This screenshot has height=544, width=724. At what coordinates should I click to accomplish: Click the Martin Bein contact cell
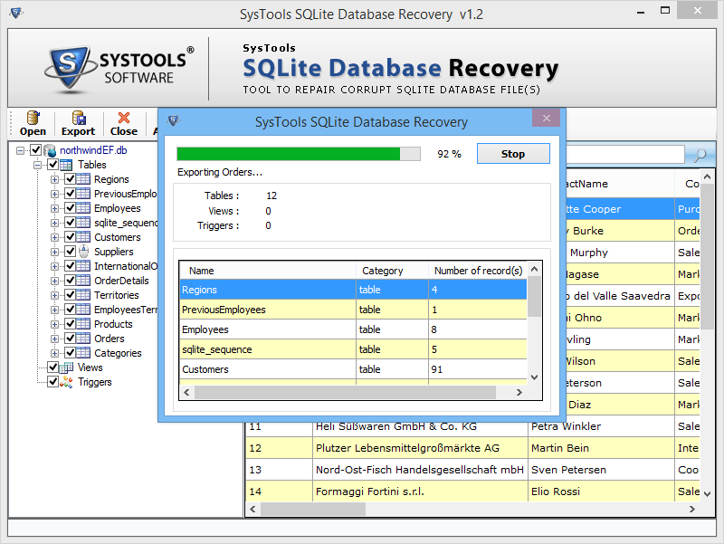pos(601,448)
